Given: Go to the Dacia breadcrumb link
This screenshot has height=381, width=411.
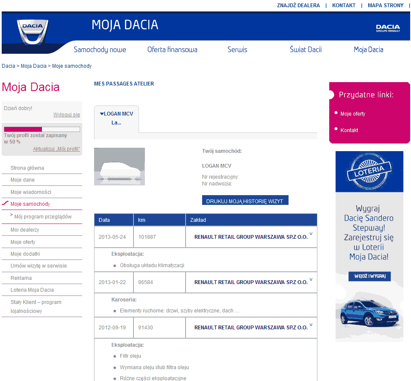Looking at the screenshot, I should coord(8,66).
